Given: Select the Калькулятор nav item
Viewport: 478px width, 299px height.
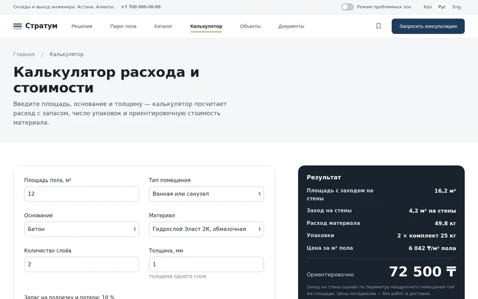Looking at the screenshot, I should 206,26.
